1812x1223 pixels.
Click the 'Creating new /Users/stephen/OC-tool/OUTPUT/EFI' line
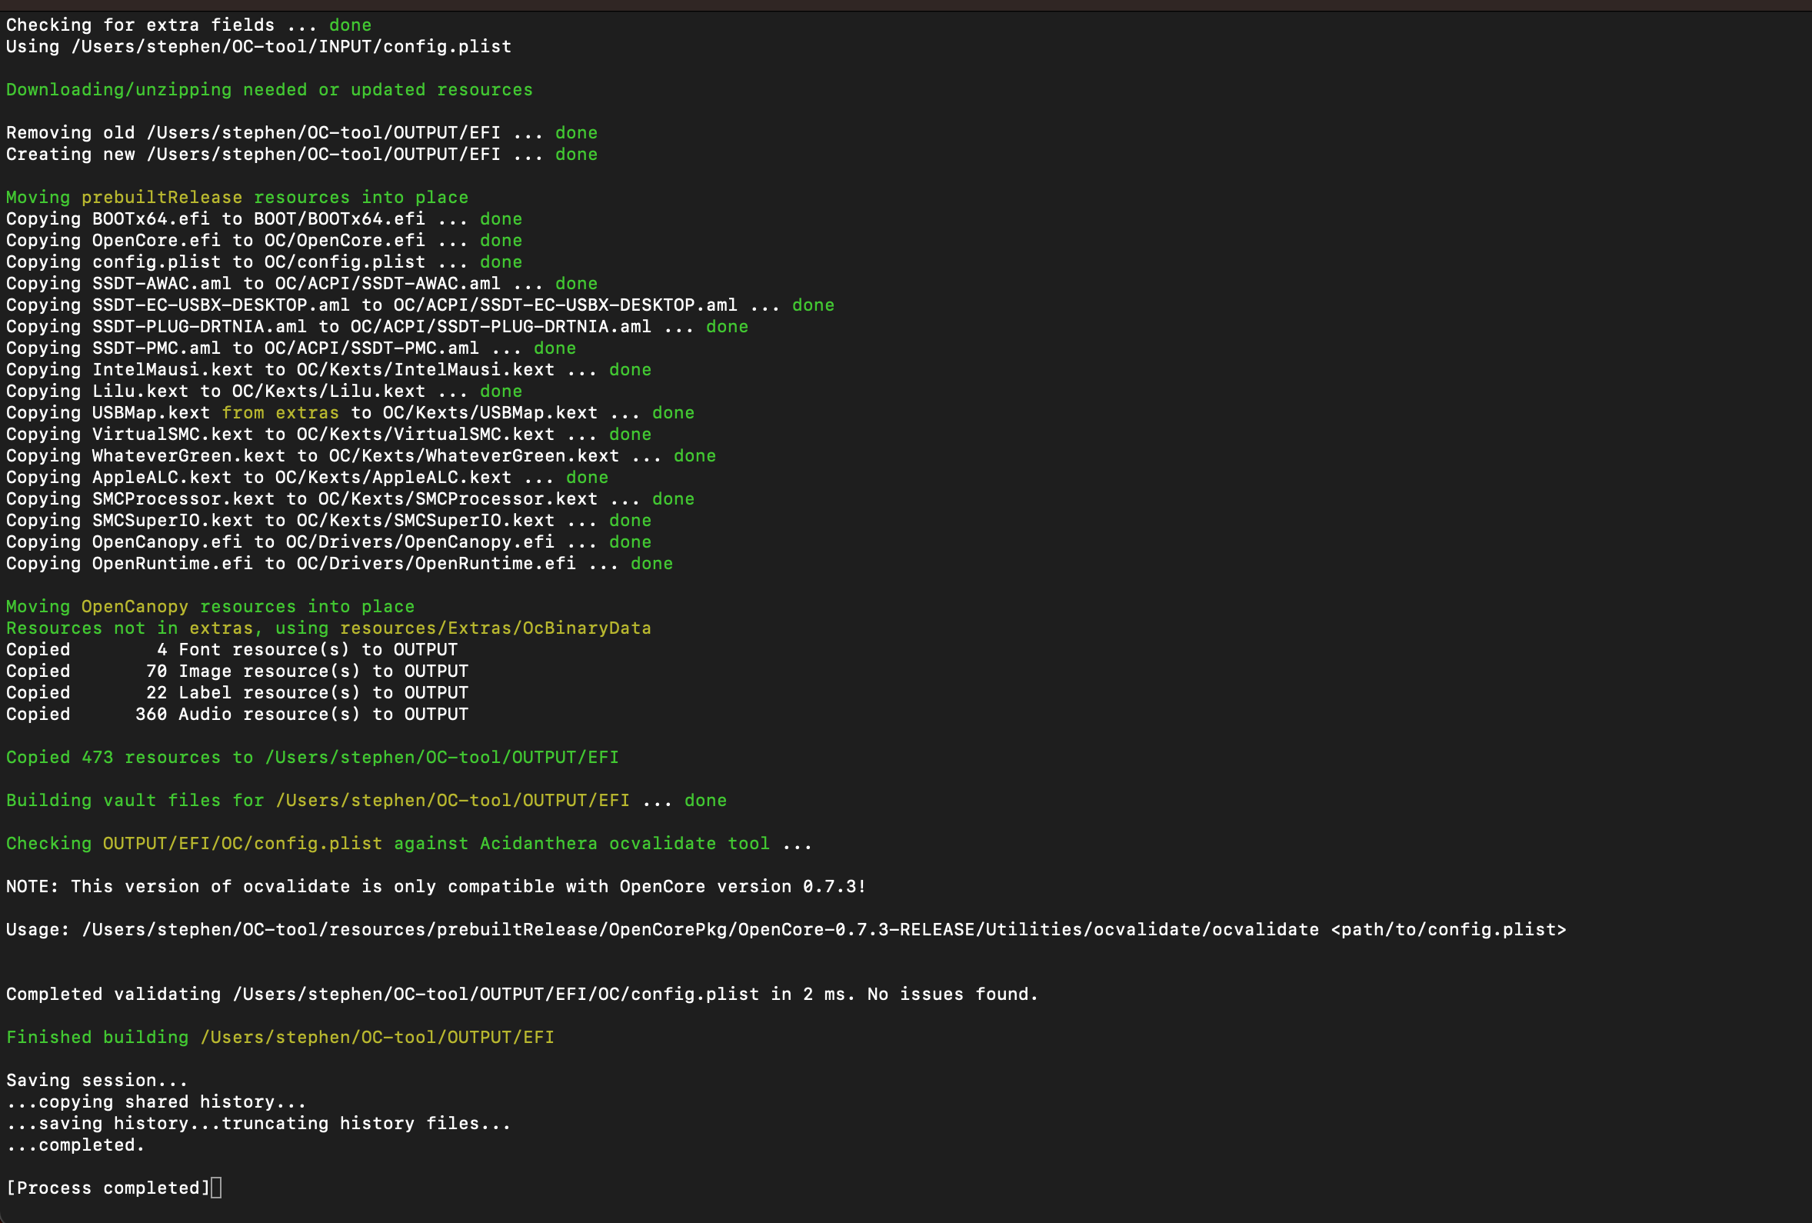pos(301,155)
